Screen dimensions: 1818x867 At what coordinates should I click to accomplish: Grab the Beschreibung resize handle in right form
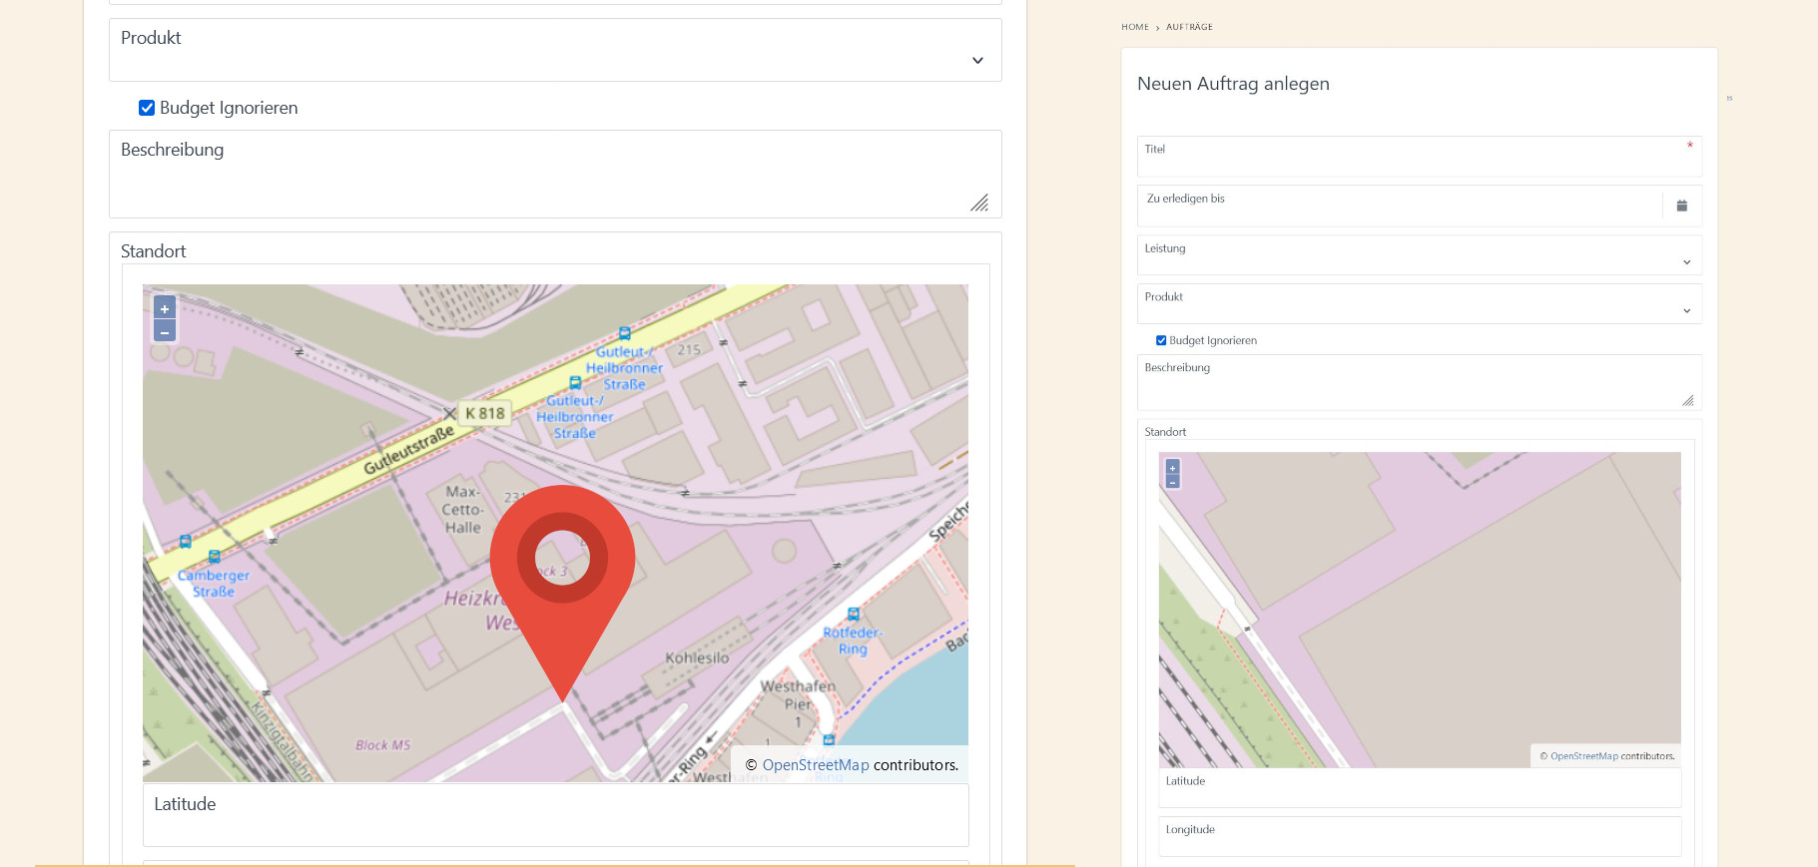tap(1687, 400)
